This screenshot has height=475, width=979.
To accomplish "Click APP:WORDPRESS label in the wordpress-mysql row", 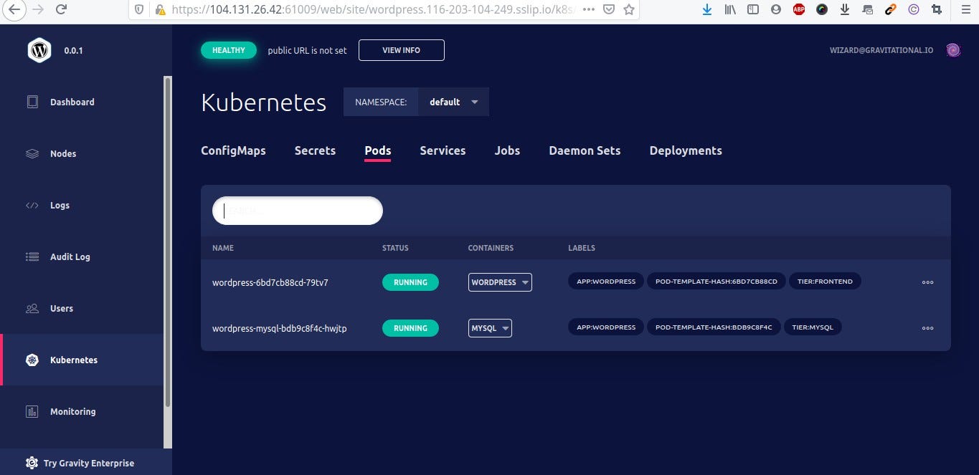I will point(606,327).
